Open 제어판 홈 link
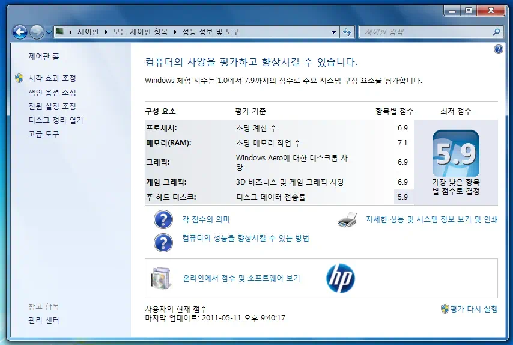The height and width of the screenshot is (345, 513). pos(44,56)
